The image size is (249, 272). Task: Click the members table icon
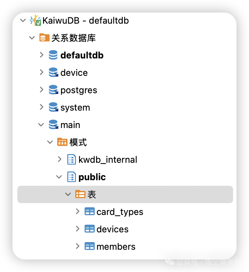[x=89, y=246]
